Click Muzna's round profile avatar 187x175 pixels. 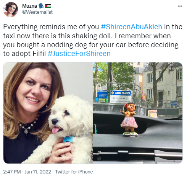11,10
